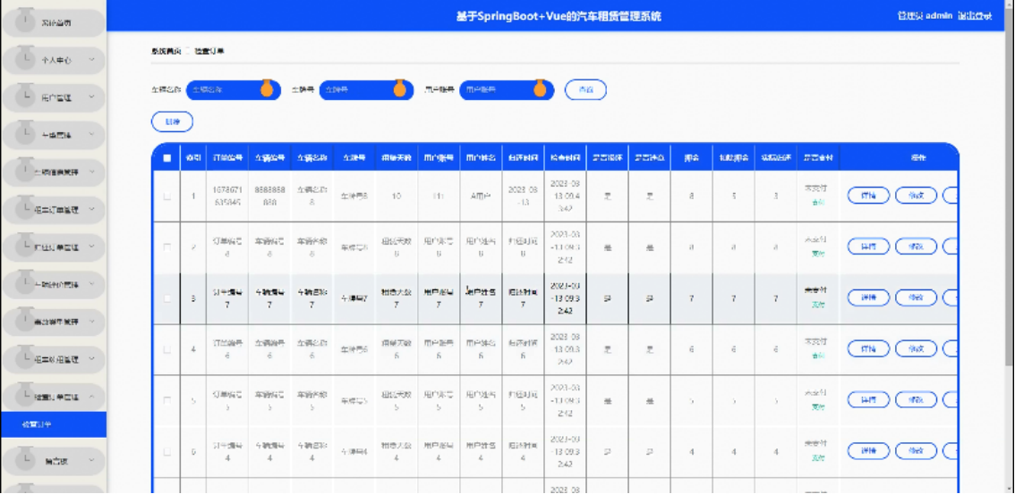Focus the 车辆名称 search input
1015x494 pixels.
pyautogui.click(x=233, y=89)
